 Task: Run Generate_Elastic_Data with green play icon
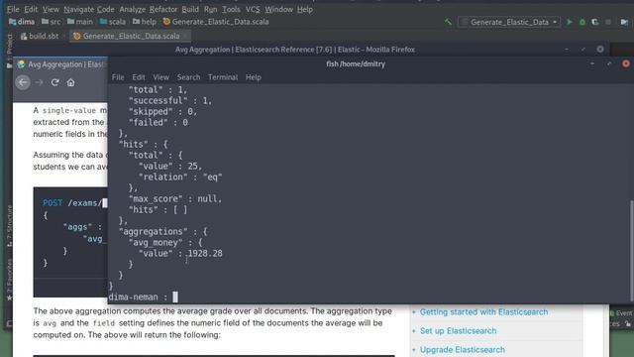570,22
